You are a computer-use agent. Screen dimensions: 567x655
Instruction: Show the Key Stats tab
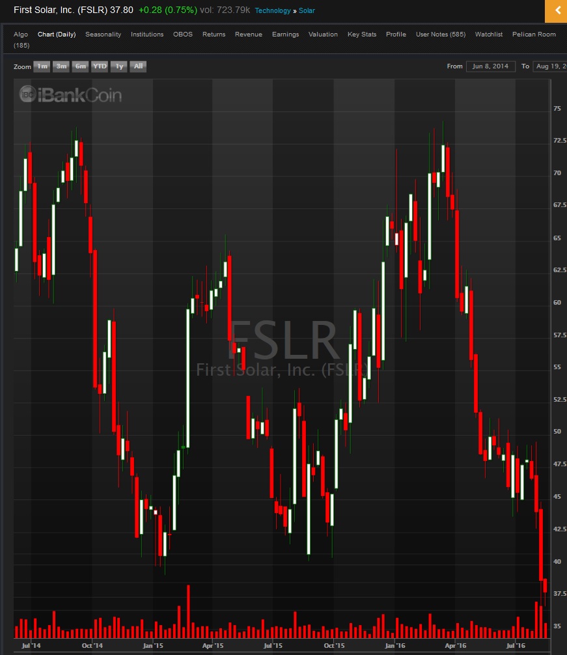tap(362, 35)
